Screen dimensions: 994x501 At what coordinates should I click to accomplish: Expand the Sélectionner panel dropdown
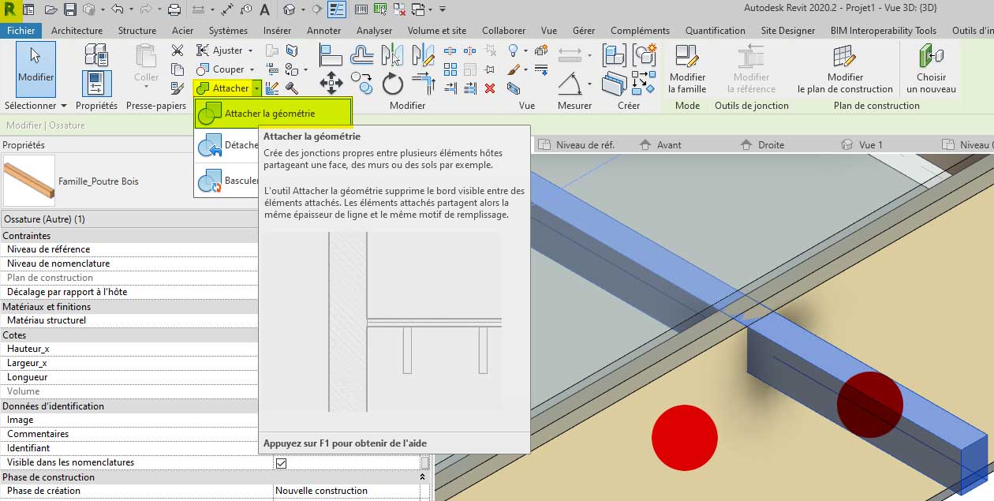tap(63, 106)
